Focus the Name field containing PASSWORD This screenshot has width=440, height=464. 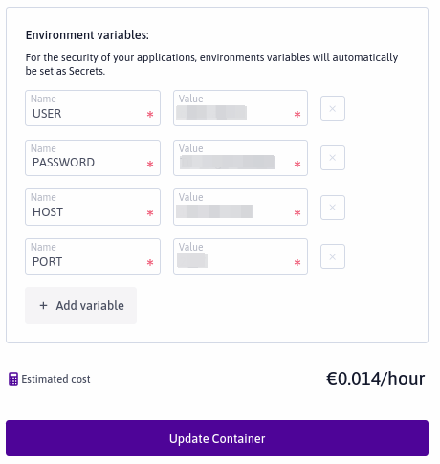93,158
